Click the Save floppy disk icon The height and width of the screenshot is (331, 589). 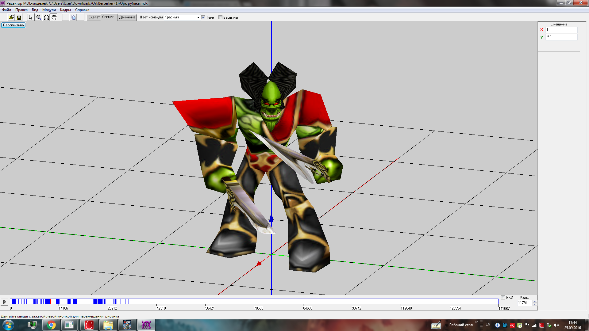19,17
